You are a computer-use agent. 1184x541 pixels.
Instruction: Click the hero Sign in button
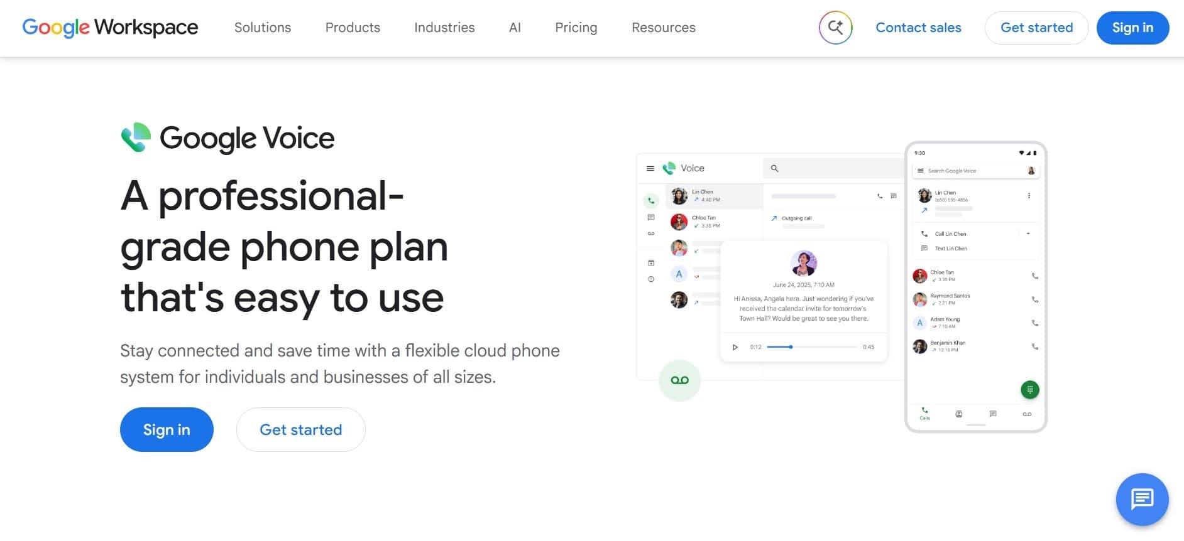click(167, 430)
